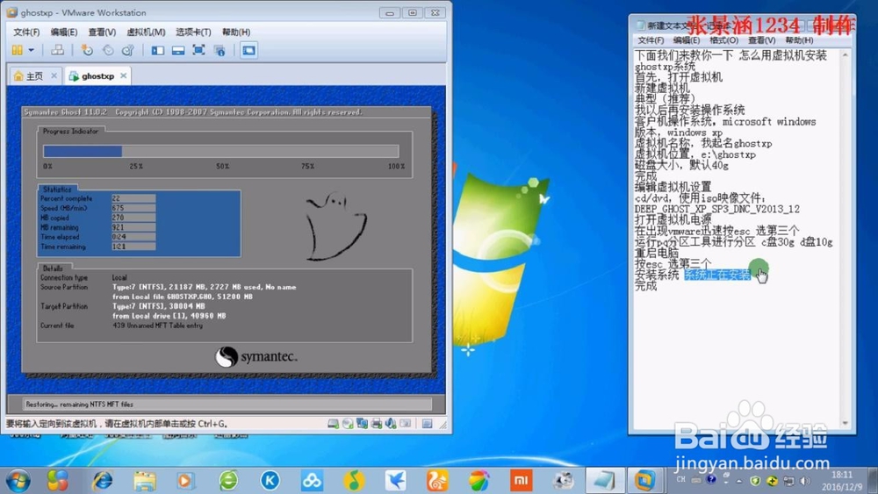Open Notepad 查看(V) menu

coord(761,40)
